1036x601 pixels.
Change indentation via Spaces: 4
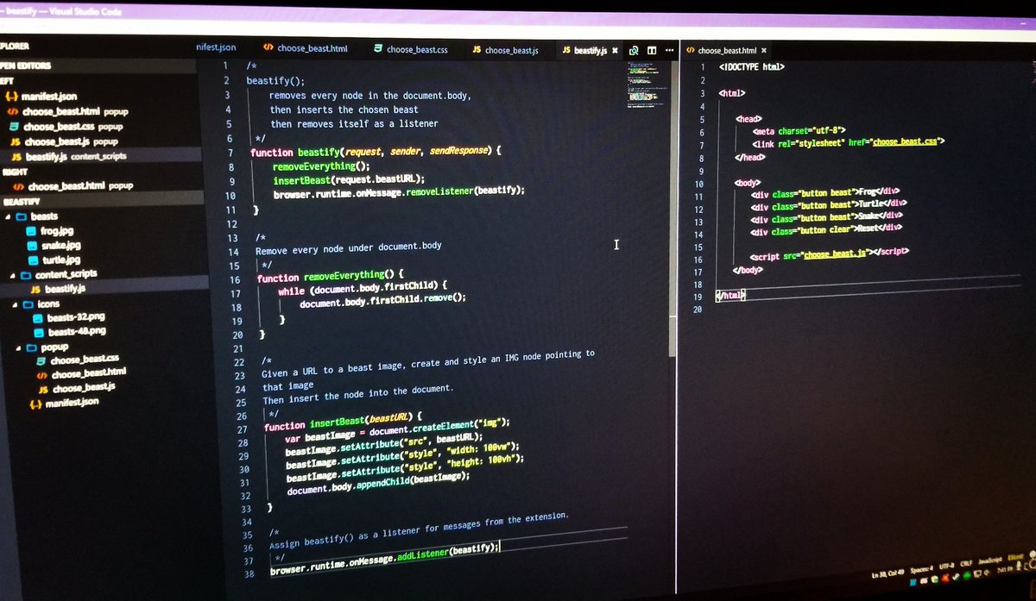[x=924, y=571]
